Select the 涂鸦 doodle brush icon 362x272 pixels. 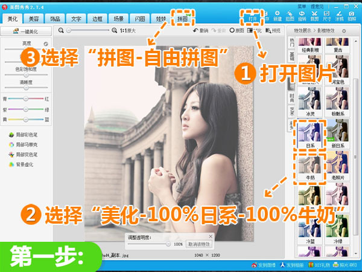coord(339,16)
